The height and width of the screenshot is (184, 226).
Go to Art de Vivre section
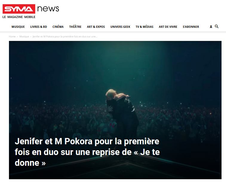pyautogui.click(x=168, y=27)
